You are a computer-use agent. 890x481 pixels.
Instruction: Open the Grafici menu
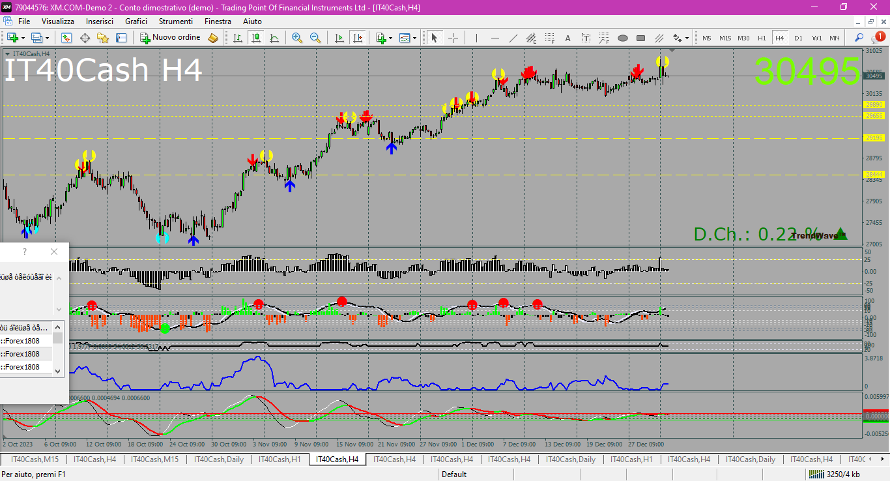click(136, 22)
